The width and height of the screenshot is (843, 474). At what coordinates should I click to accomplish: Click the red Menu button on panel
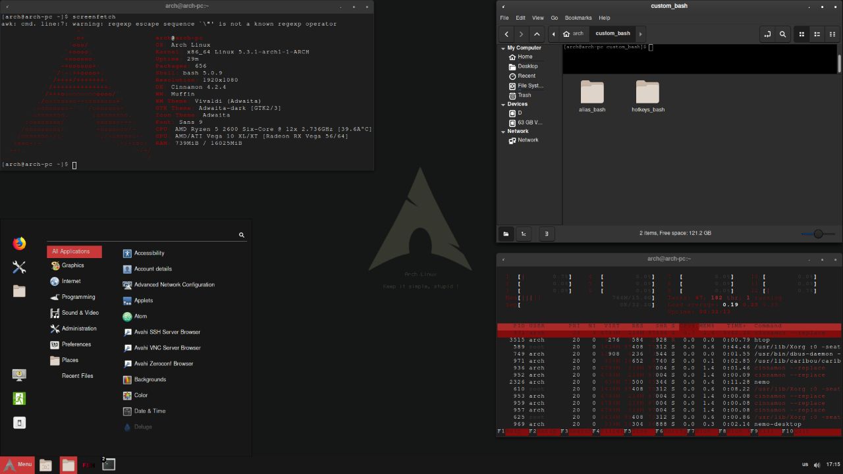(x=17, y=465)
